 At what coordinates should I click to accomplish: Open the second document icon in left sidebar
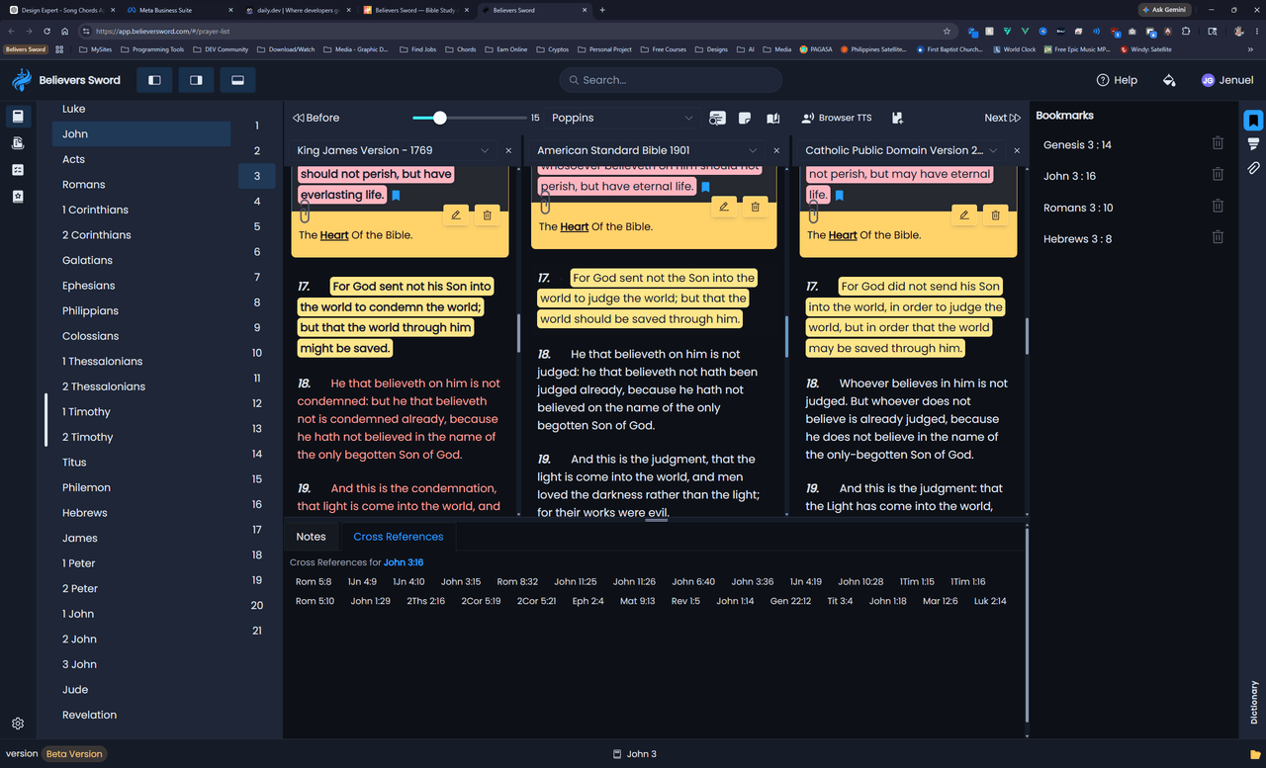click(x=18, y=143)
